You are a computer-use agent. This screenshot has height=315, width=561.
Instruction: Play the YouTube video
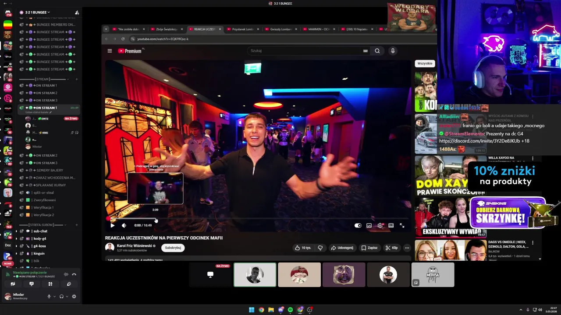click(112, 225)
